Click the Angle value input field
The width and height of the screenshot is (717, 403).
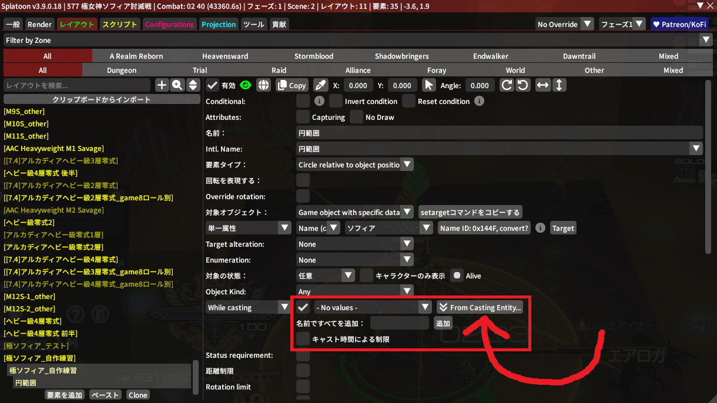click(480, 85)
